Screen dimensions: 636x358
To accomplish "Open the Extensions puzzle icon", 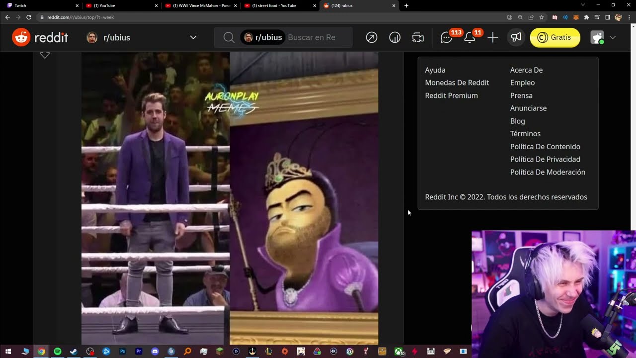I will [x=587, y=17].
